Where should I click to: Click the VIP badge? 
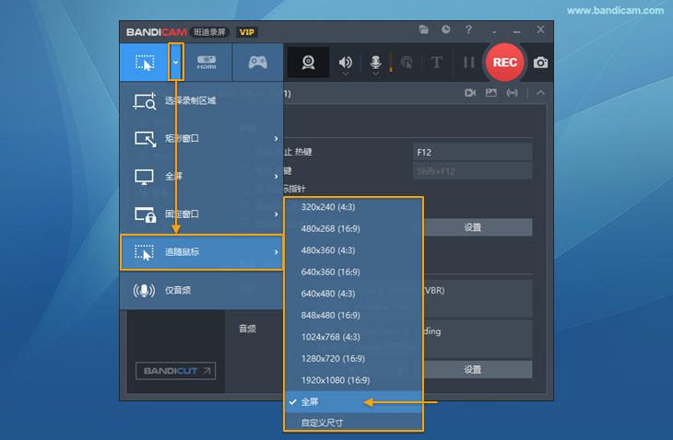[246, 32]
